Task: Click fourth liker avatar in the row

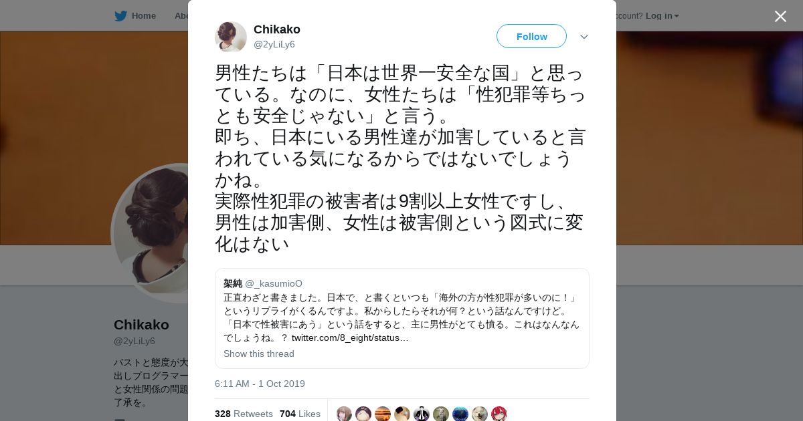Action: [402, 414]
